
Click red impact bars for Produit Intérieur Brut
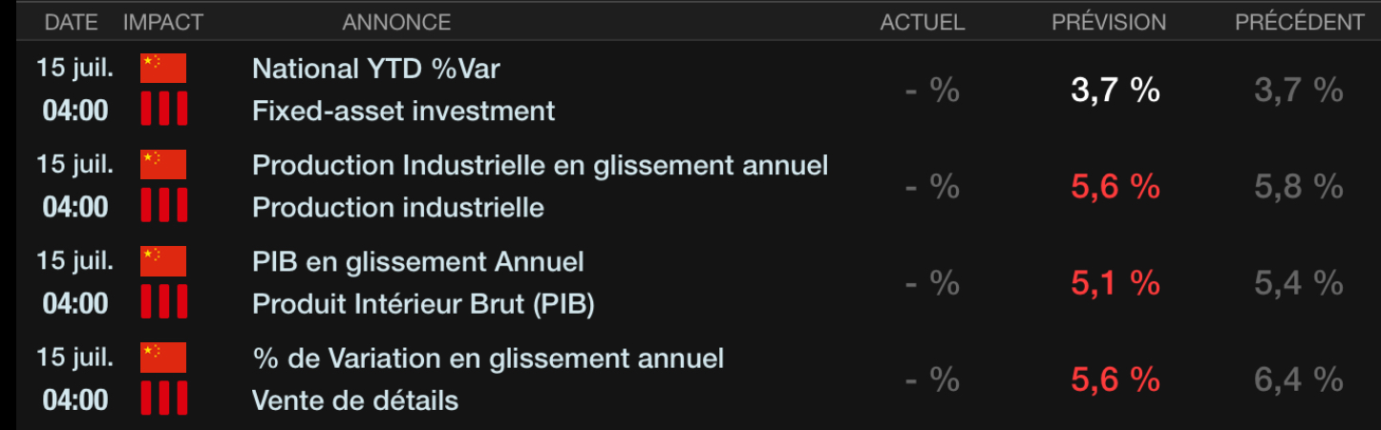coord(163,302)
